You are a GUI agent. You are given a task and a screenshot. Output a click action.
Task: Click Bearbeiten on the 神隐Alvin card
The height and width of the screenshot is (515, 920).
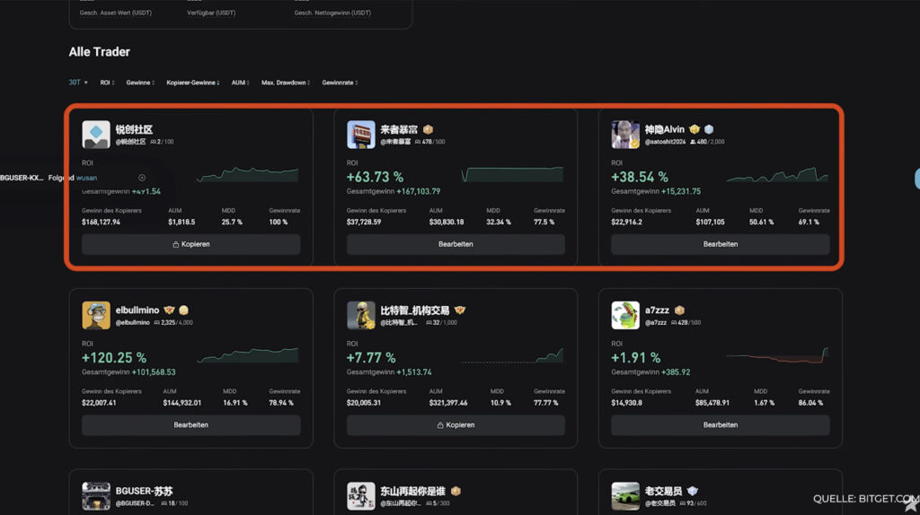720,244
